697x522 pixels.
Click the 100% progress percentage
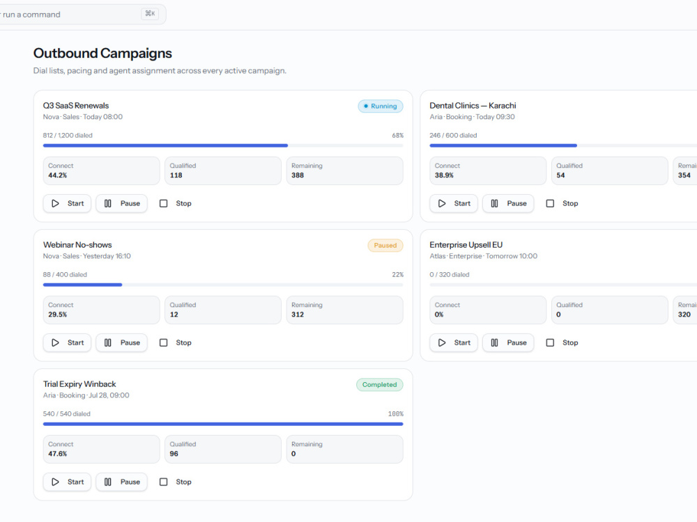pyautogui.click(x=396, y=414)
